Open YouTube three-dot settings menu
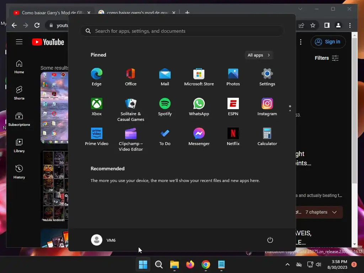Screen dimensions: 364x273 tap(301, 42)
